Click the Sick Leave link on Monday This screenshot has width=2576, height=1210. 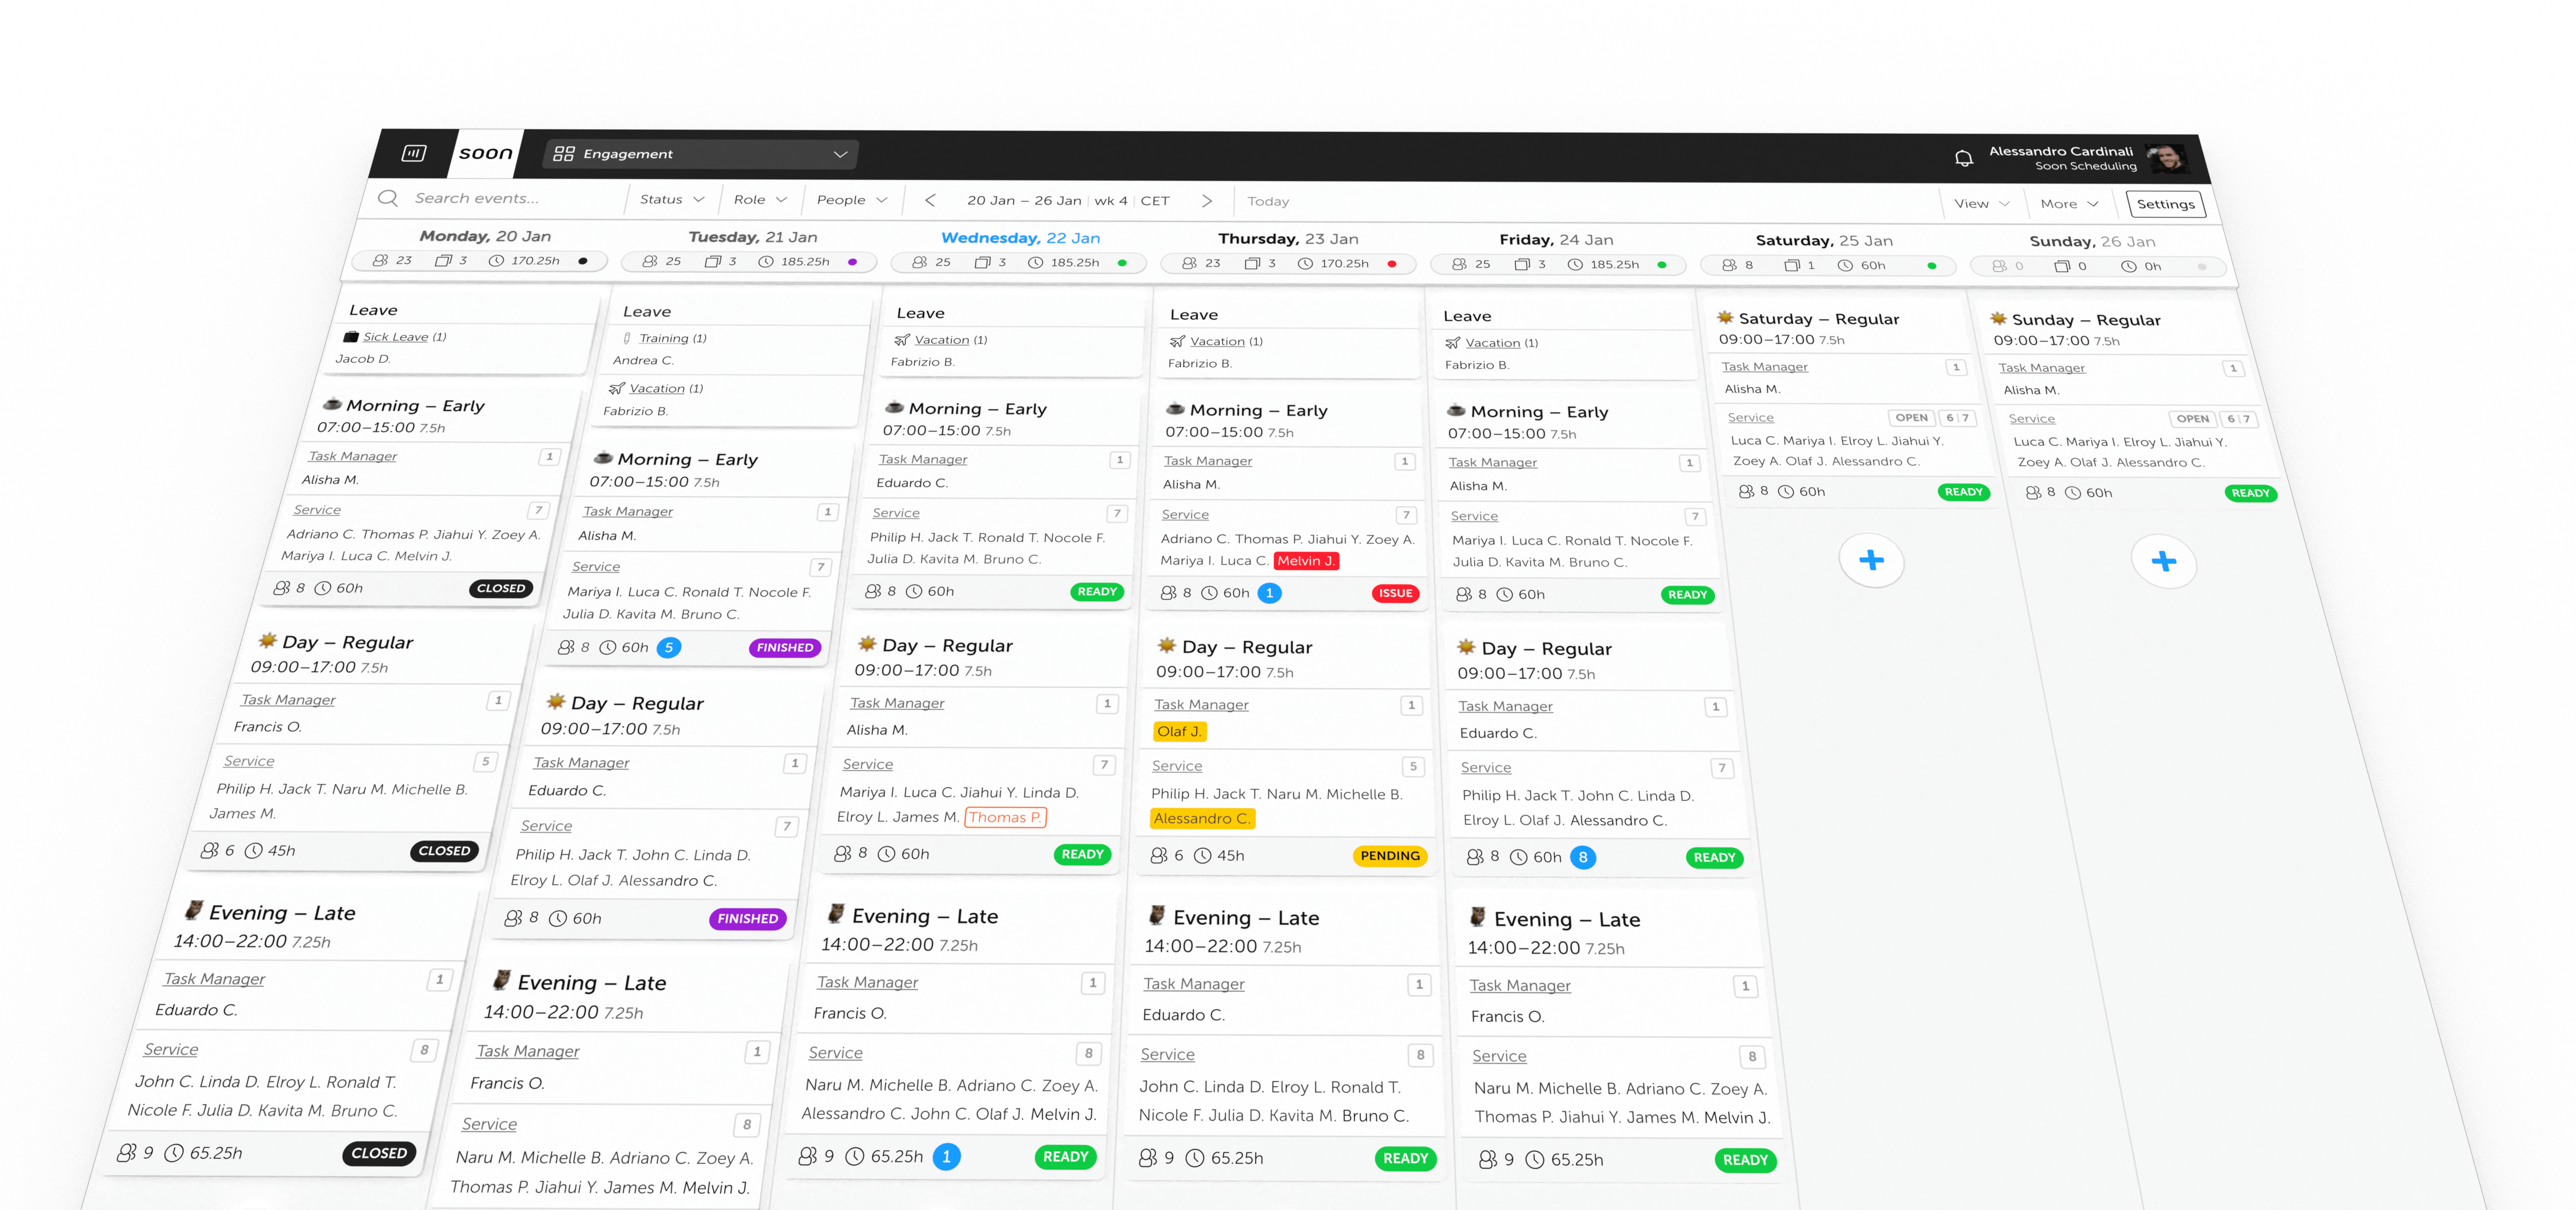tap(395, 337)
